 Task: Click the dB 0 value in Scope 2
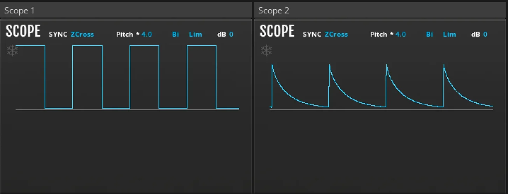pyautogui.click(x=485, y=35)
